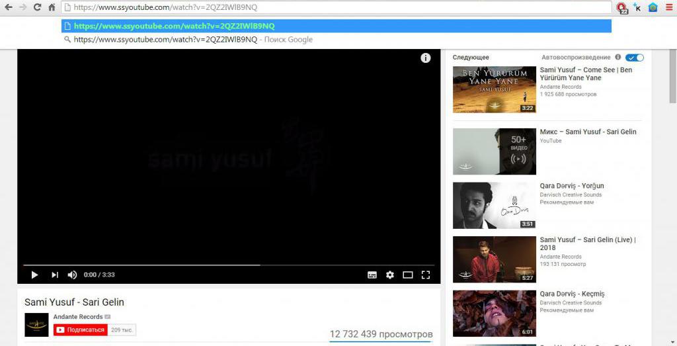The image size is (677, 346).
Task: Open Ben Yürürüm Yane Yane thumbnail
Action: point(495,89)
